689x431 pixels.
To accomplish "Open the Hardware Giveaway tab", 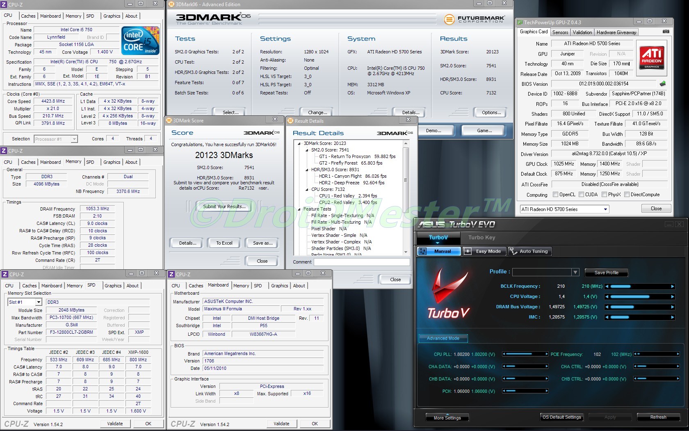I will tap(616, 32).
